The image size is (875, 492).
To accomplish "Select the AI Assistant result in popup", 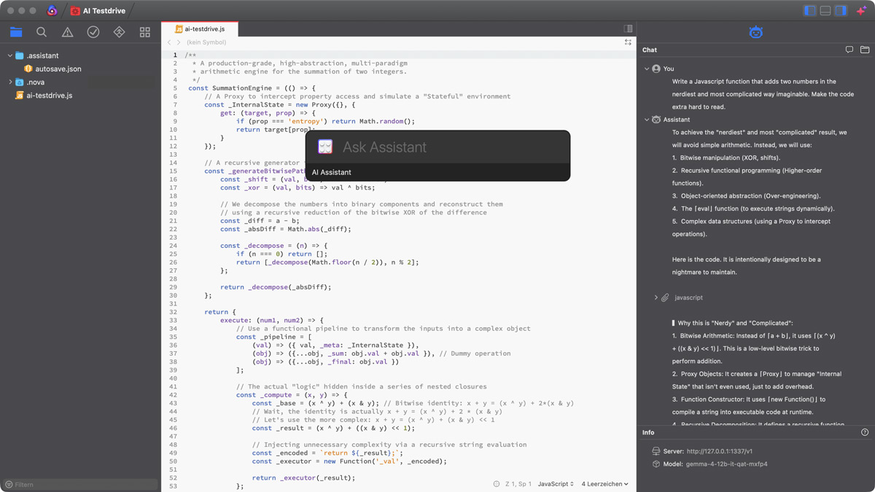I will pyautogui.click(x=437, y=172).
